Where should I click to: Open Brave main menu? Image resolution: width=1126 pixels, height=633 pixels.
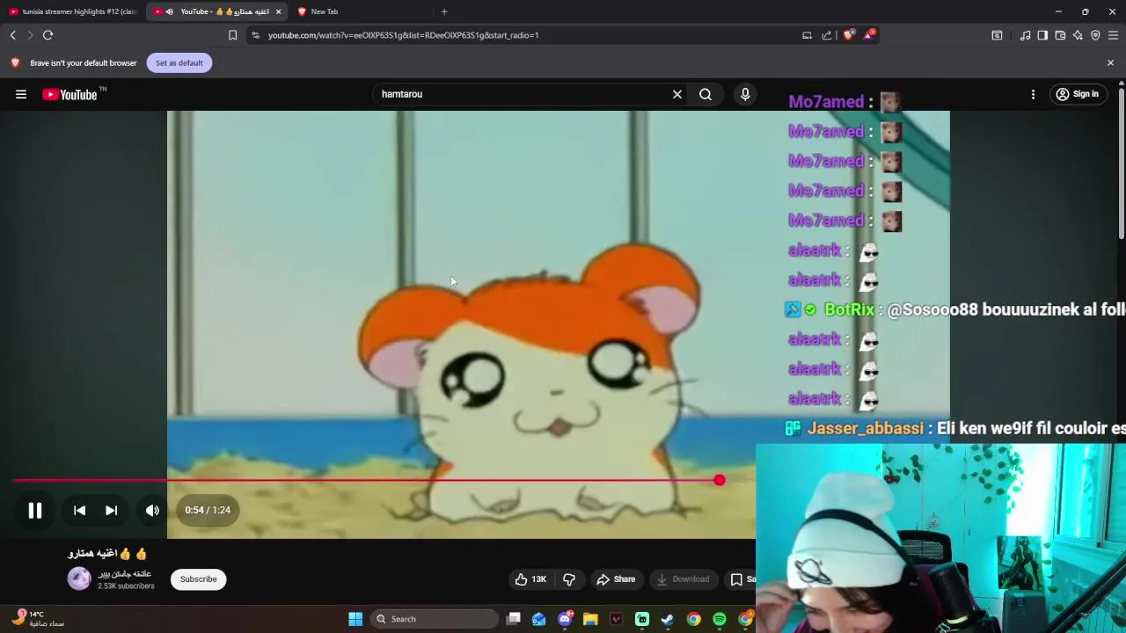1113,35
